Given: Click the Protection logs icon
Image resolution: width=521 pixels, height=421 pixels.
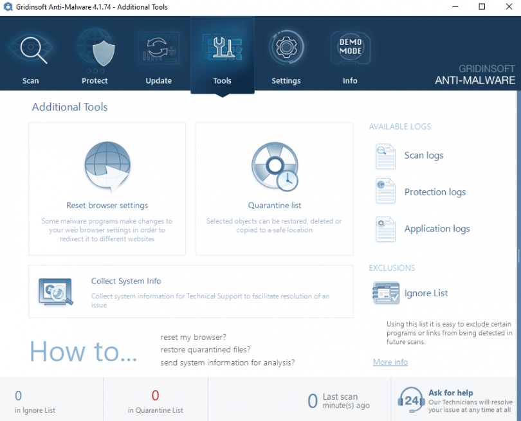Looking at the screenshot, I should (x=386, y=192).
